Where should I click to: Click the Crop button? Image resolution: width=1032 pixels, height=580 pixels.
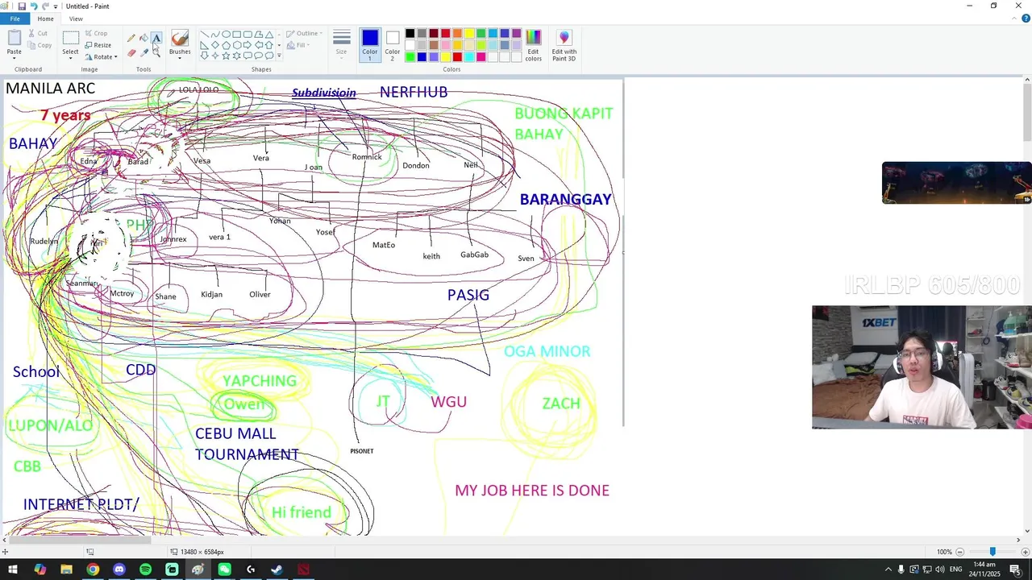(95, 33)
